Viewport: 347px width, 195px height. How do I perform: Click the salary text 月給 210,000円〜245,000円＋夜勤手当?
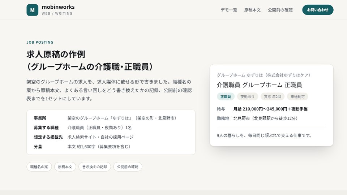coord(270,109)
